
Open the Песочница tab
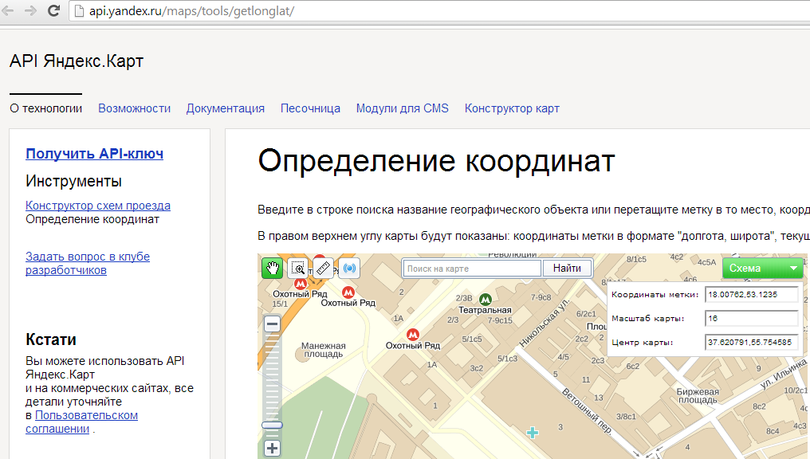pos(310,108)
